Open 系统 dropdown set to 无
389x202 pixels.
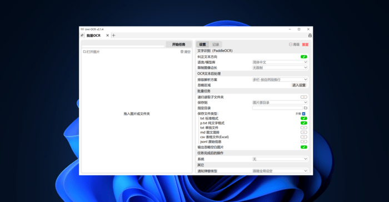click(280, 159)
